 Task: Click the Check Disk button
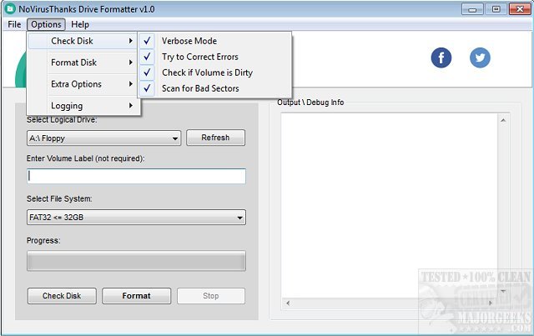coord(62,296)
